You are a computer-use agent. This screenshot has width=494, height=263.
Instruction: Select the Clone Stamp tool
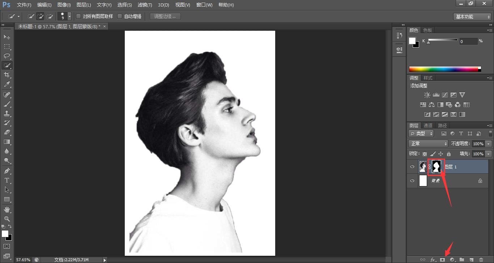pos(7,113)
